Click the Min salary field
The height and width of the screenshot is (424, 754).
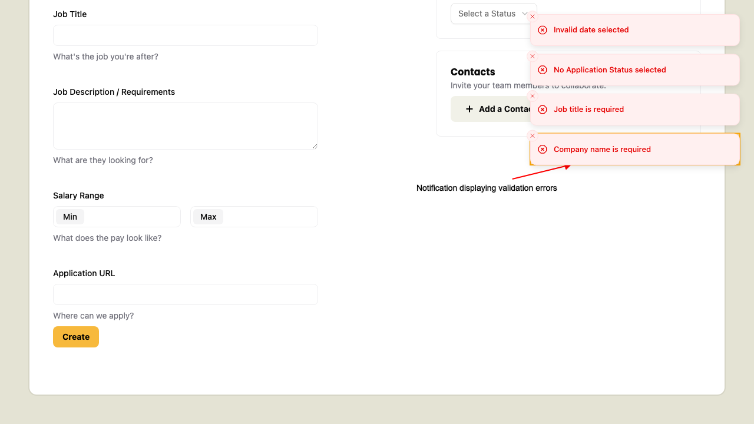[x=117, y=217]
